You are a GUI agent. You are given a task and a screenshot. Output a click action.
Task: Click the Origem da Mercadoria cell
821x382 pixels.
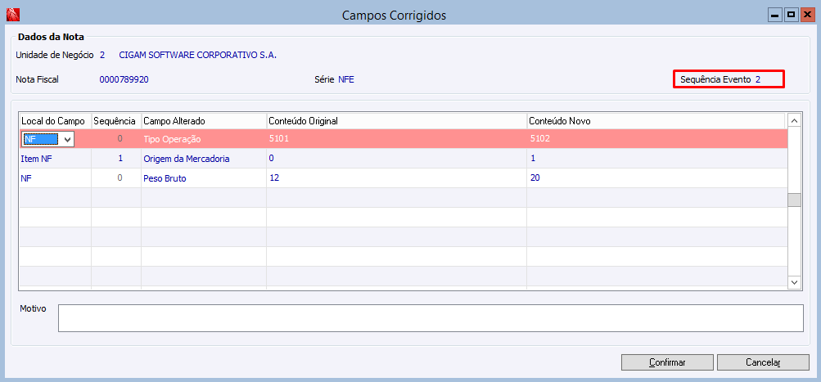click(x=203, y=159)
